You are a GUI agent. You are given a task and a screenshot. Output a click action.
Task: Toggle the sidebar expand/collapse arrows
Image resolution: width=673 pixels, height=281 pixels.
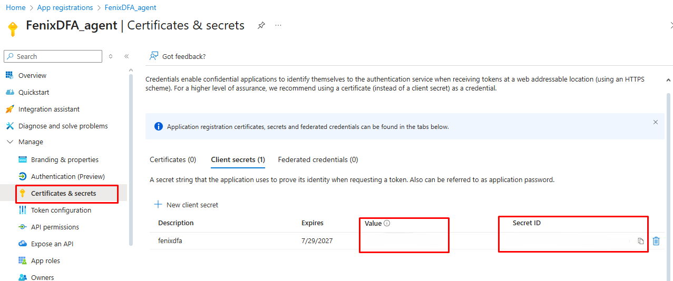click(x=111, y=56)
